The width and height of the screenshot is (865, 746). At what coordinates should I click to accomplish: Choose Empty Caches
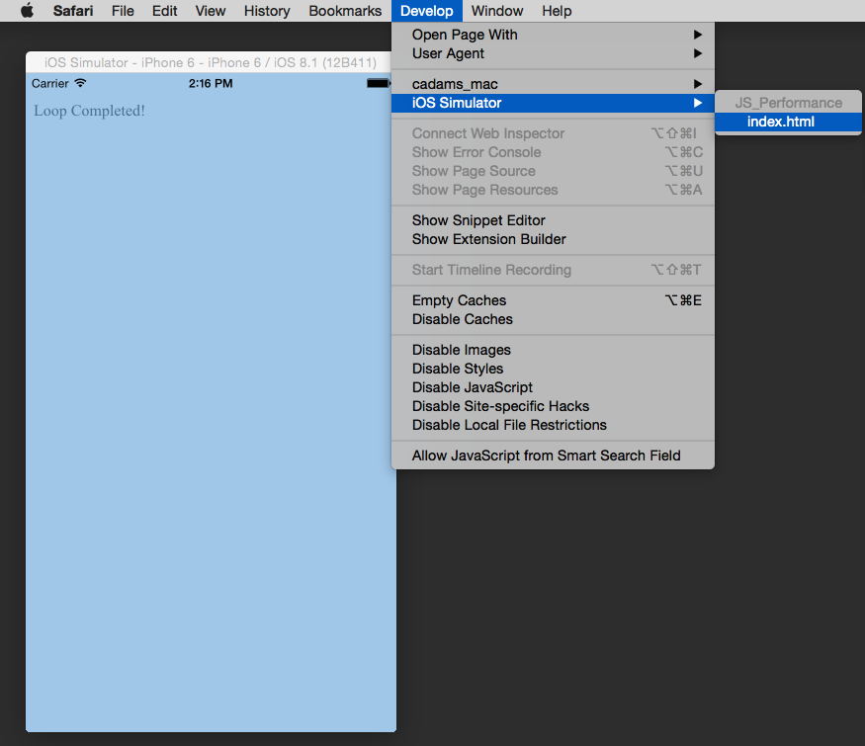click(553, 300)
